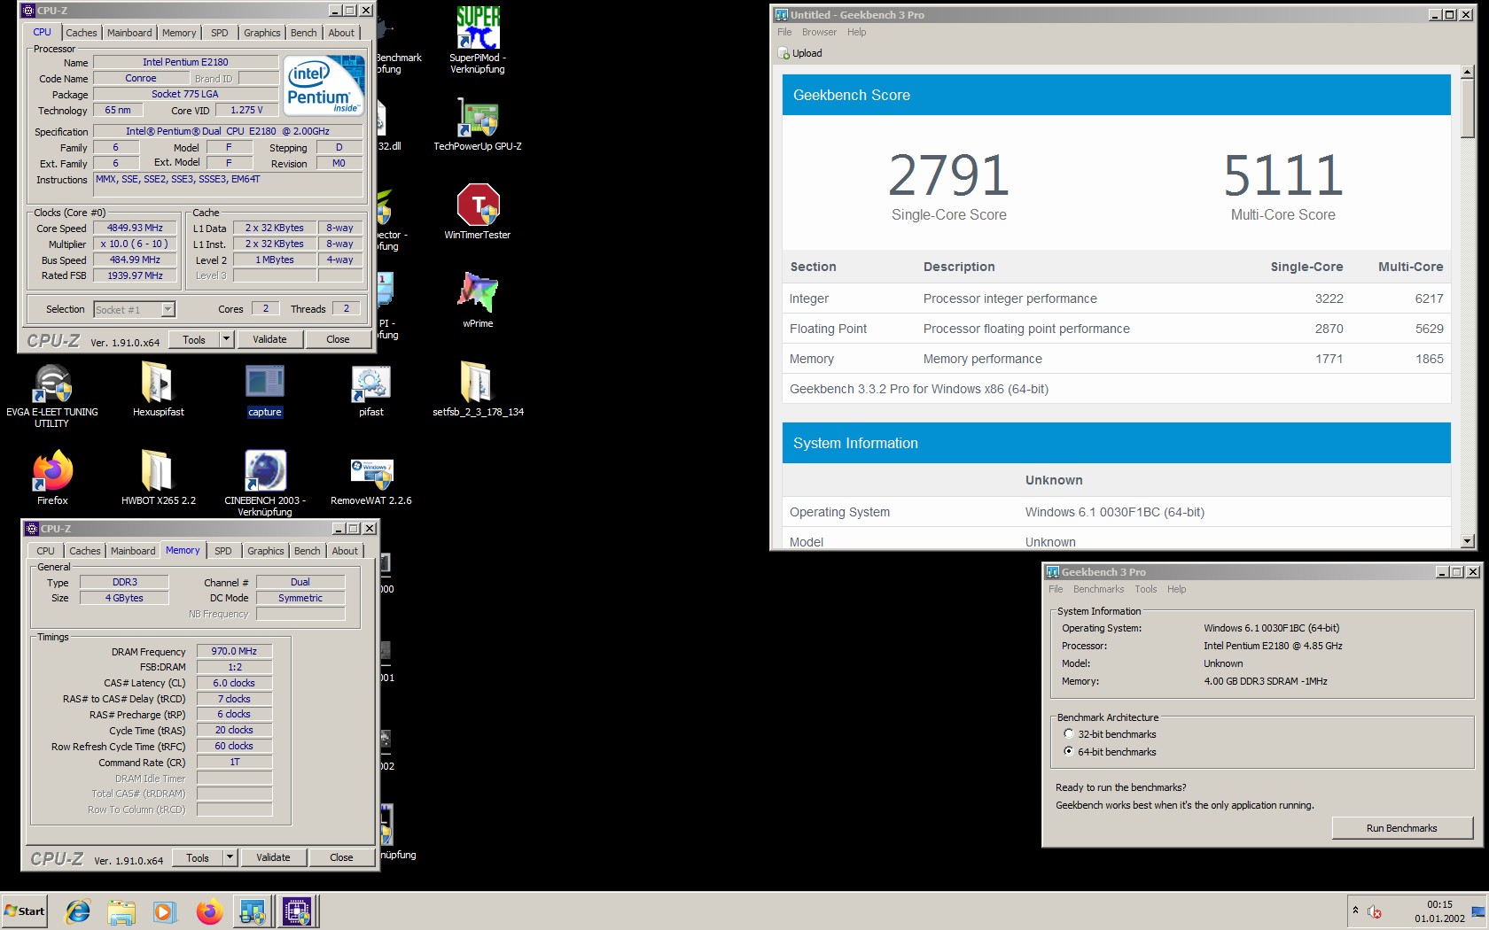Screen dimensions: 1489x930
Task: Click the muted volume tray icon
Action: point(1375,911)
